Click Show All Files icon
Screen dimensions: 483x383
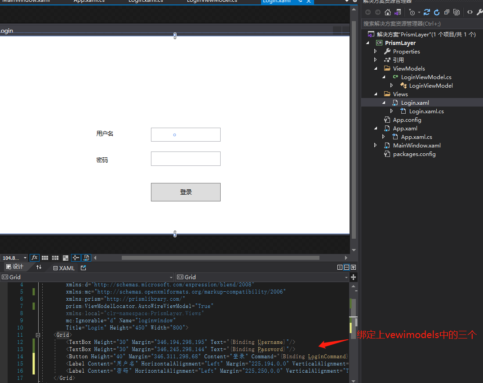[456, 12]
